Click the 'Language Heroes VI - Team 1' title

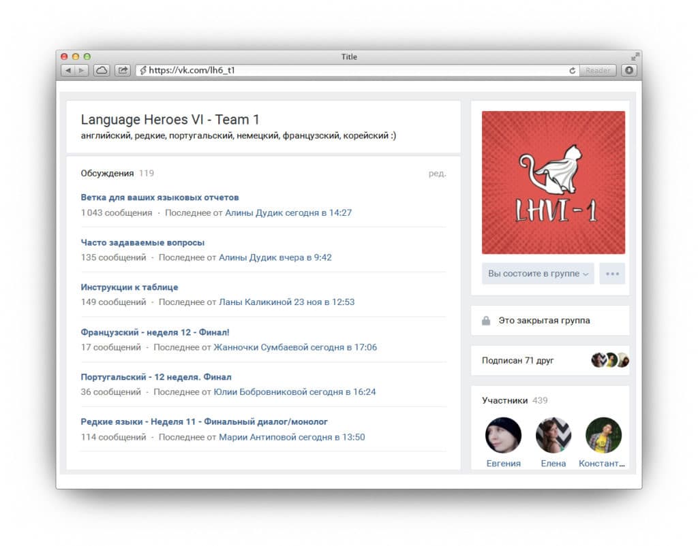(x=170, y=120)
